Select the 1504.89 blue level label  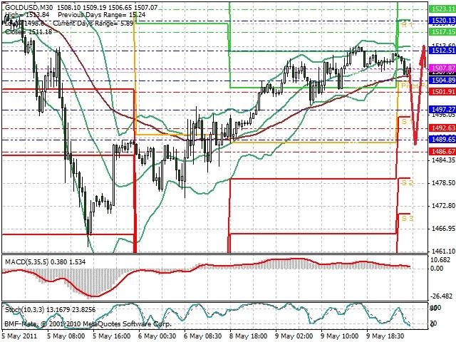coord(442,81)
